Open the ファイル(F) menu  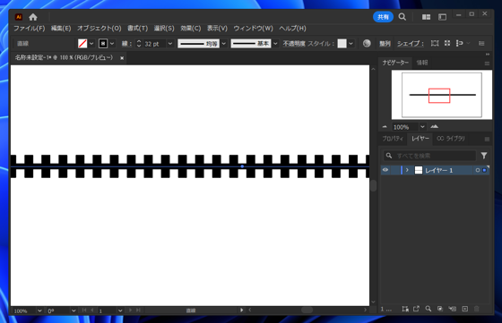pyautogui.click(x=29, y=28)
